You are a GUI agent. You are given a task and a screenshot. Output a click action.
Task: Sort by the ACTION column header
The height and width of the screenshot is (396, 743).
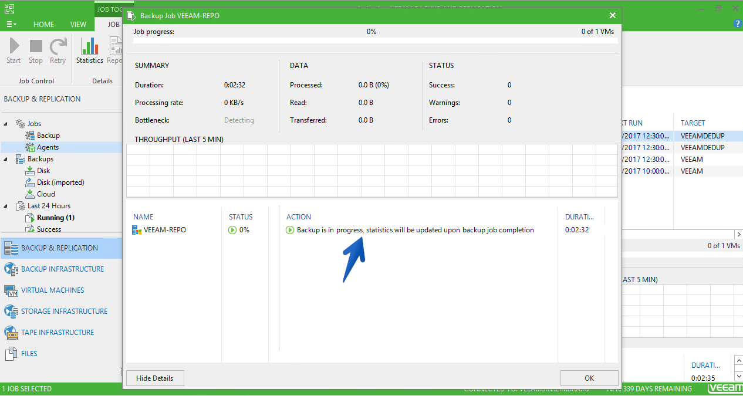point(299,217)
